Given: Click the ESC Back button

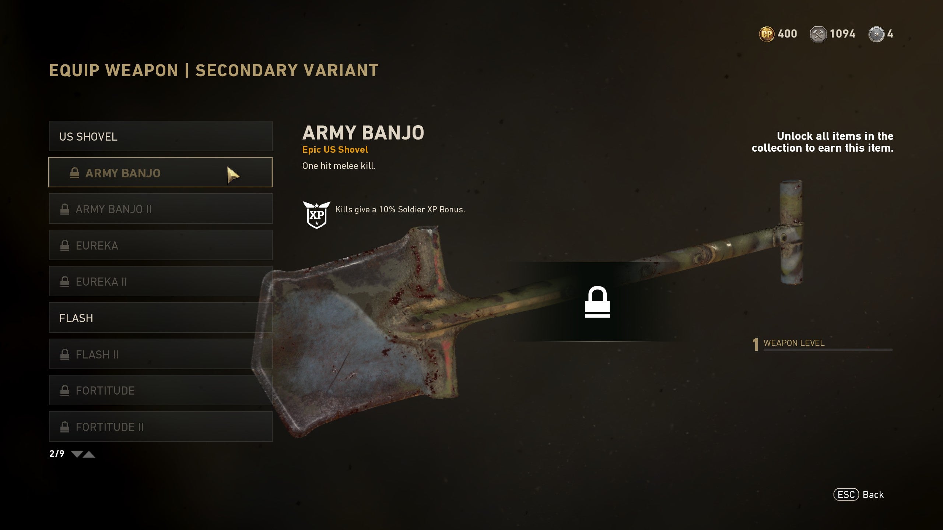Looking at the screenshot, I should (x=859, y=495).
